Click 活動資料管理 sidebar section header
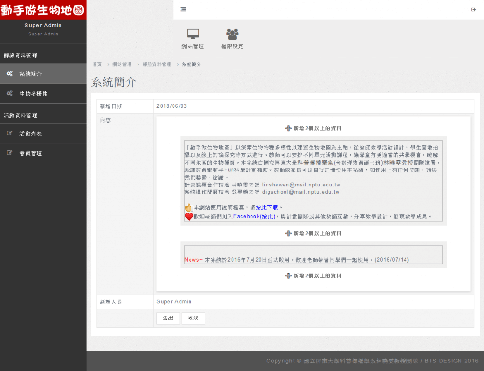The width and height of the screenshot is (484, 371). point(20,115)
